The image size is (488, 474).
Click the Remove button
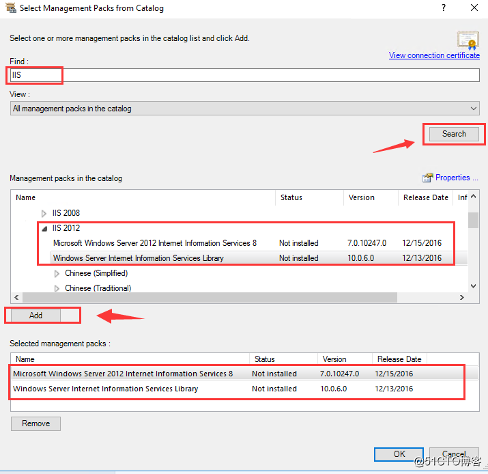35,423
